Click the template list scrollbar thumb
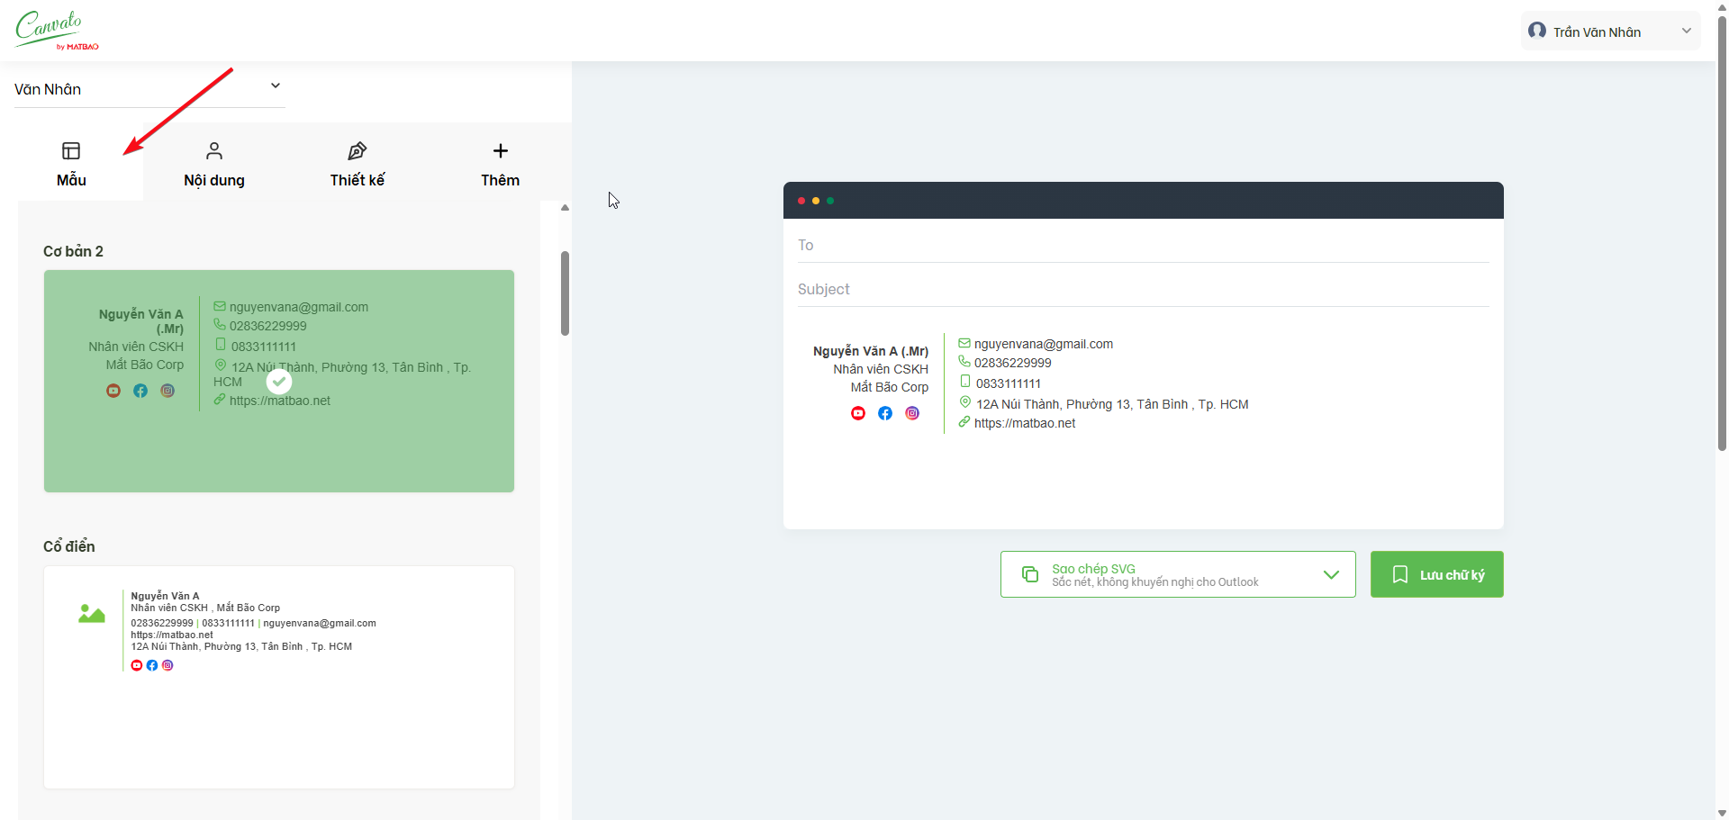Viewport: 1729px width, 820px height. (x=565, y=293)
